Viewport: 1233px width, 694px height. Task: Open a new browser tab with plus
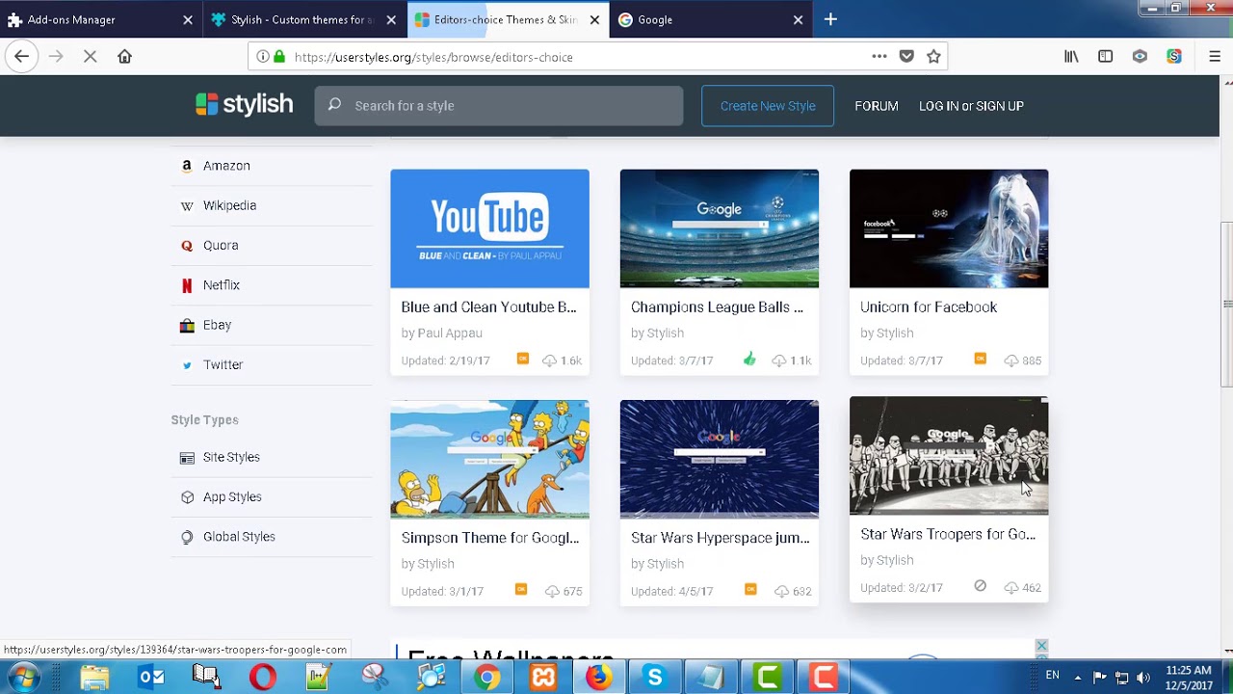point(830,19)
